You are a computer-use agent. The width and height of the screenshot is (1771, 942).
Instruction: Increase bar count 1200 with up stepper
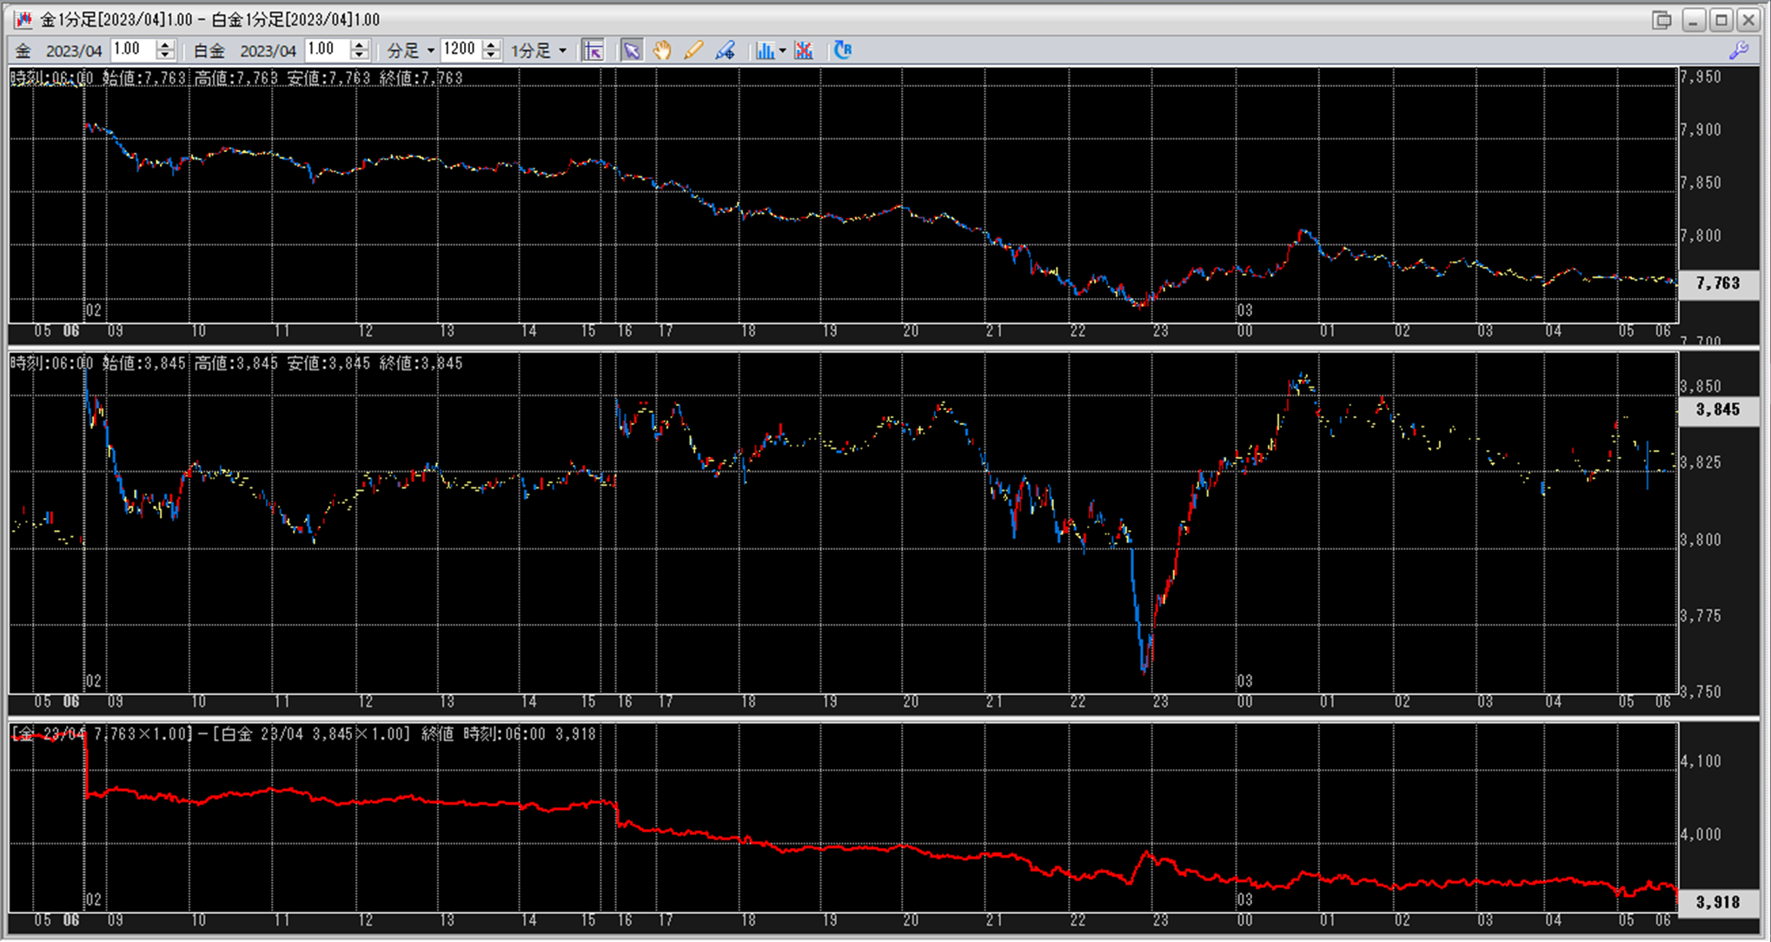[x=492, y=45]
